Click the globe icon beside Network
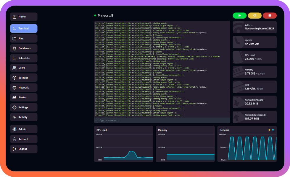Viewport: 290px width, 177px height. pyautogui.click(x=14, y=88)
